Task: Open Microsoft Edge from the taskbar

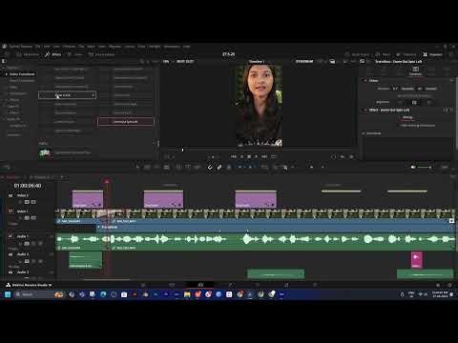Action: click(103, 294)
